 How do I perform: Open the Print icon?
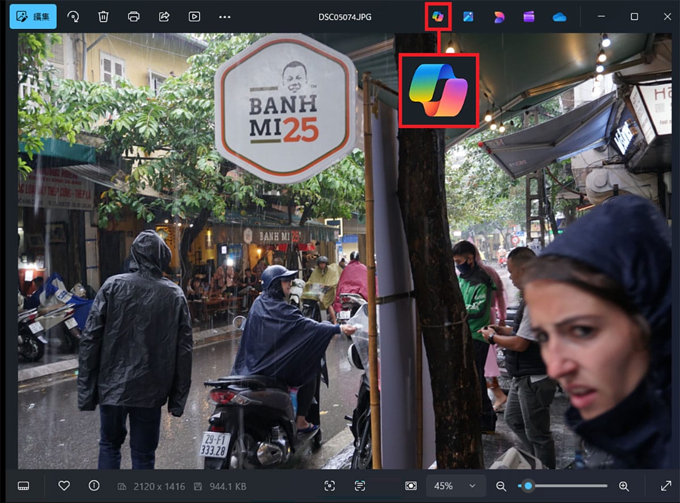coord(134,16)
